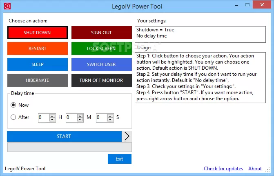Select the Now delay radio button
This screenshot has height=176, width=274.
click(14, 105)
